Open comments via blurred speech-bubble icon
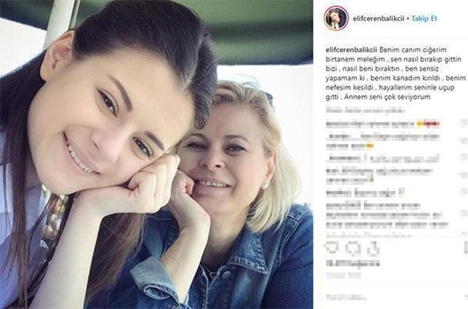Screen dimensions: 468x309 click(x=353, y=248)
